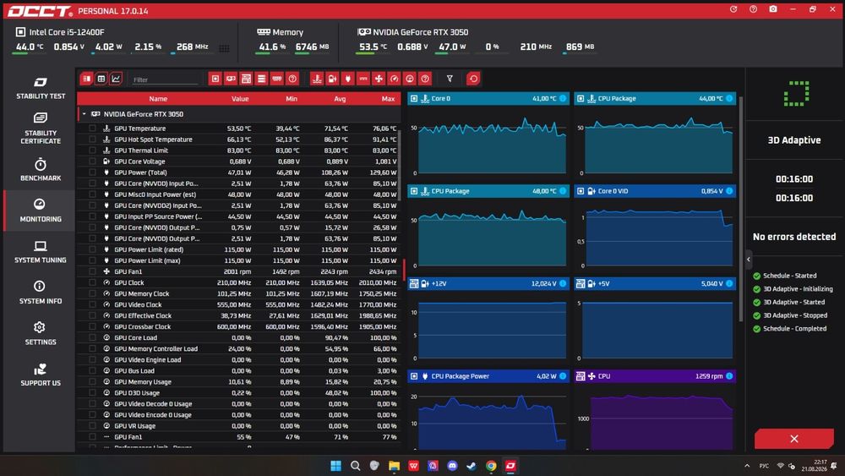
Task: Open the Benchmark section
Action: click(41, 170)
